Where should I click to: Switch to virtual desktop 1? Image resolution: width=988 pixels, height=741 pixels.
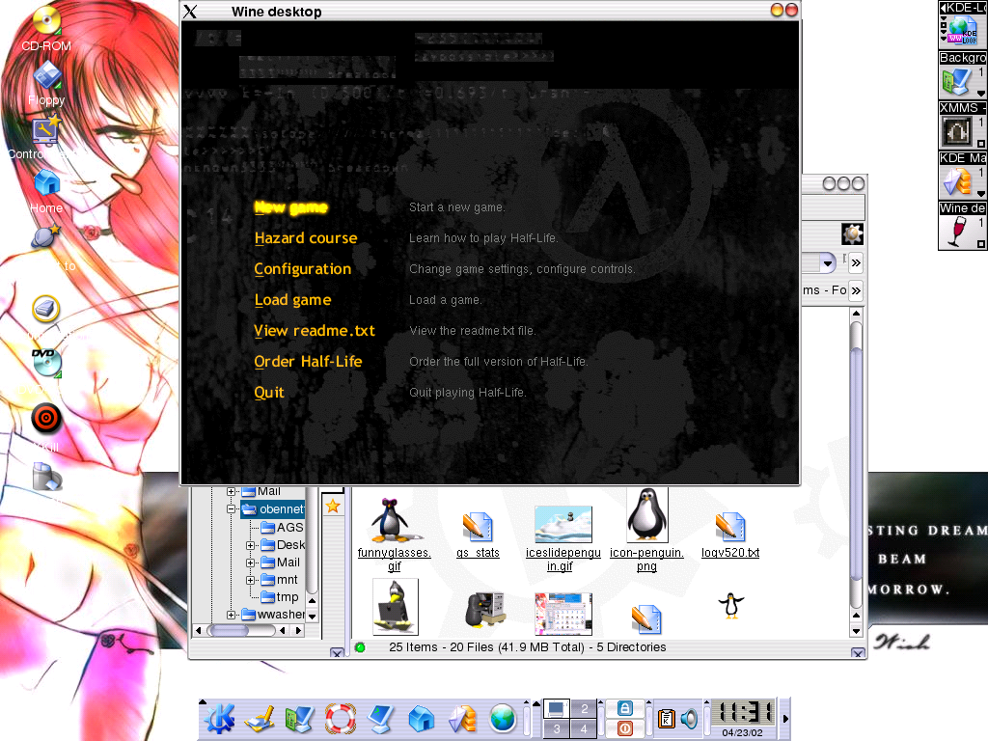pyautogui.click(x=557, y=709)
